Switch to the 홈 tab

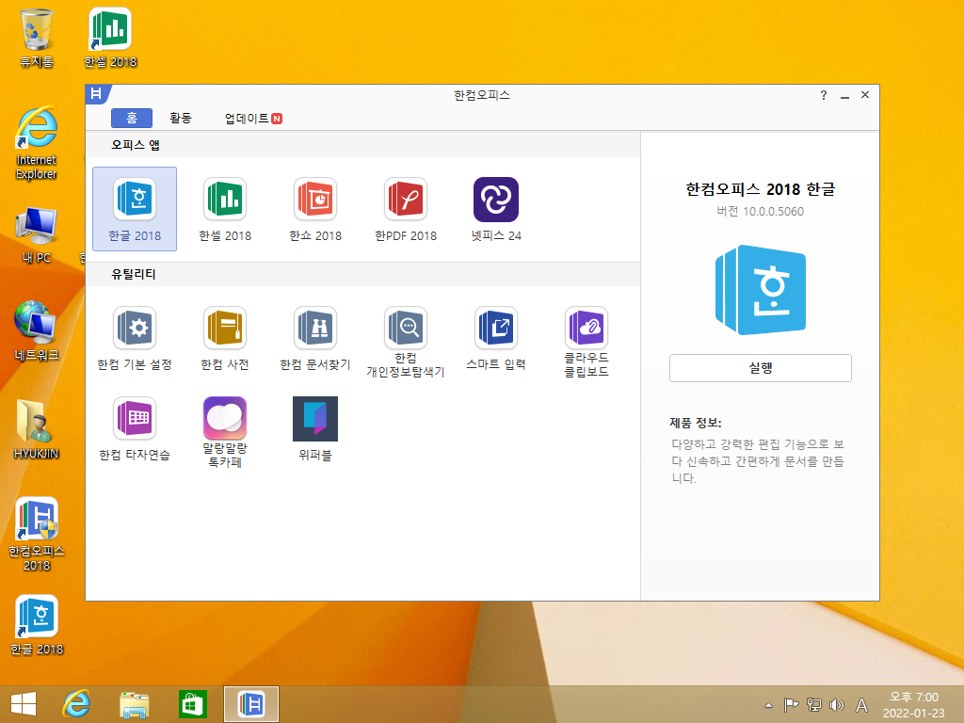click(x=132, y=118)
